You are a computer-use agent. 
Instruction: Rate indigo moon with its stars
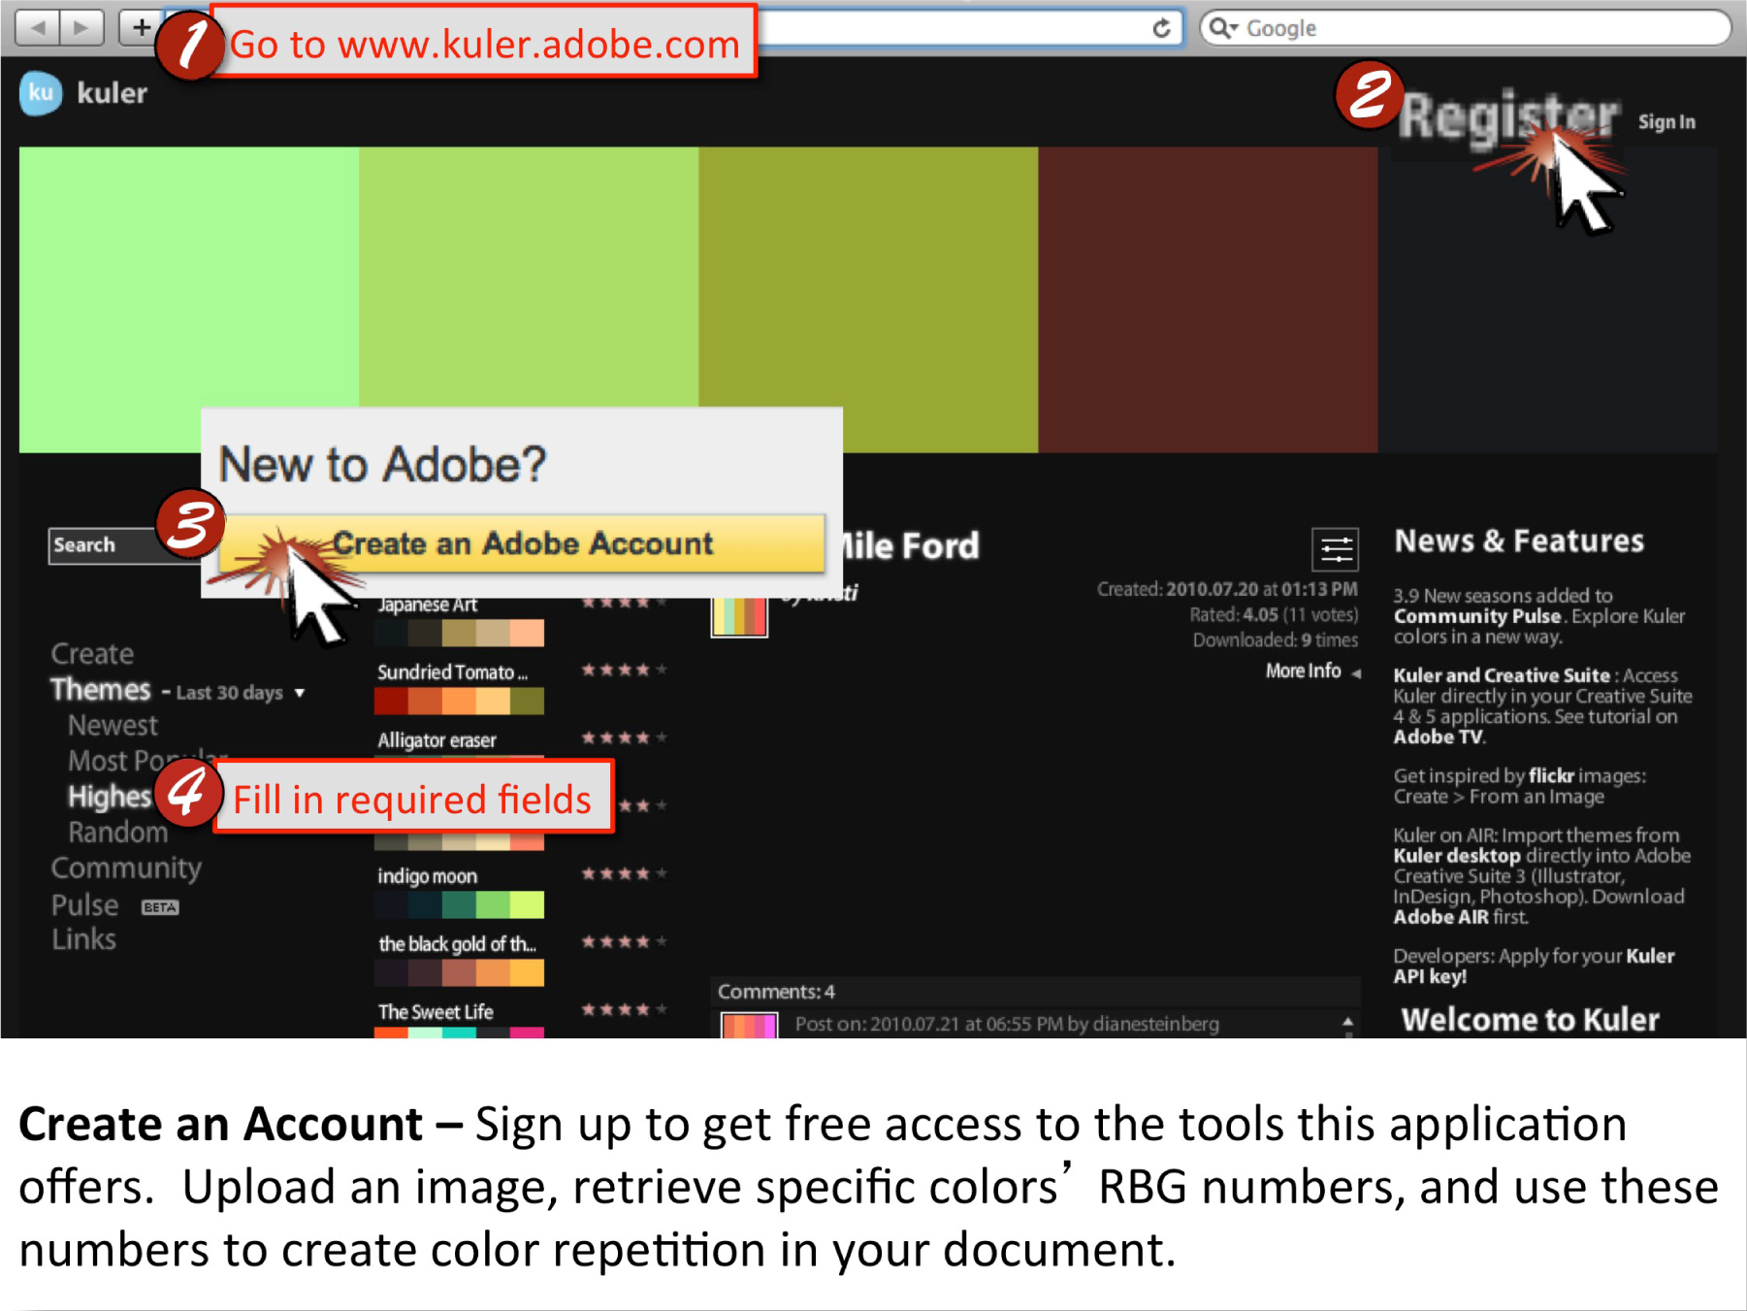point(624,873)
